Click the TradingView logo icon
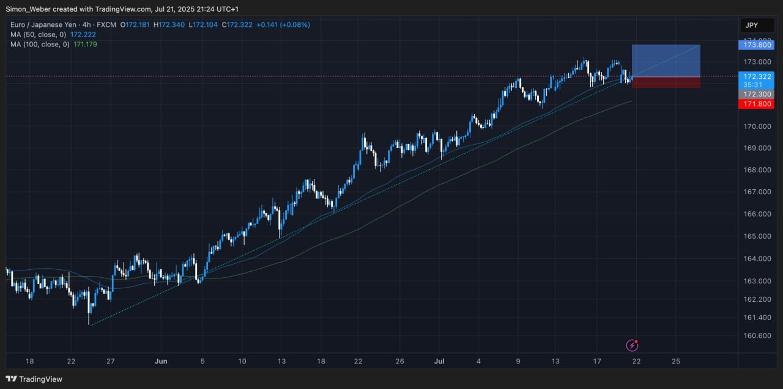Screen dimensions: 783x389 [11, 379]
